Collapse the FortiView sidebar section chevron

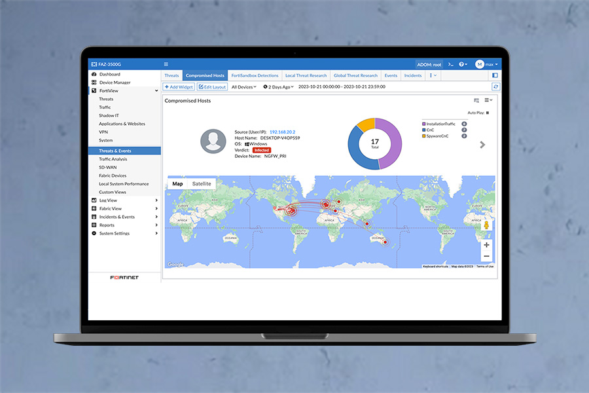[x=156, y=90]
